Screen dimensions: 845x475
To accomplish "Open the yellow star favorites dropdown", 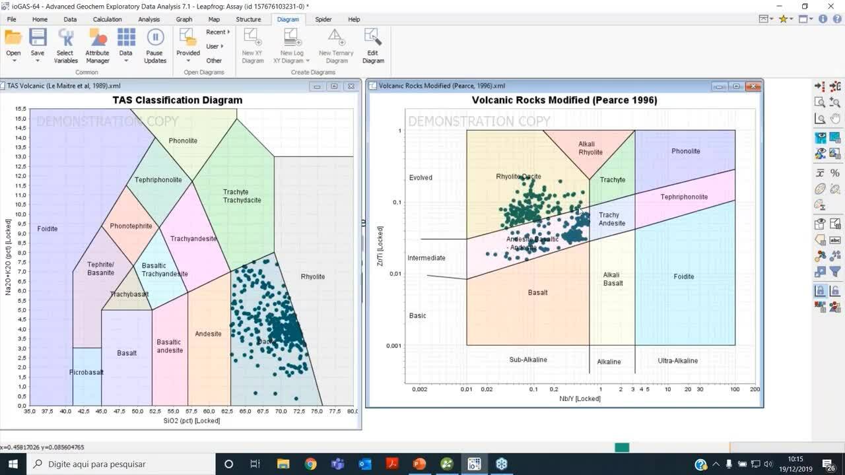I will coord(786,19).
